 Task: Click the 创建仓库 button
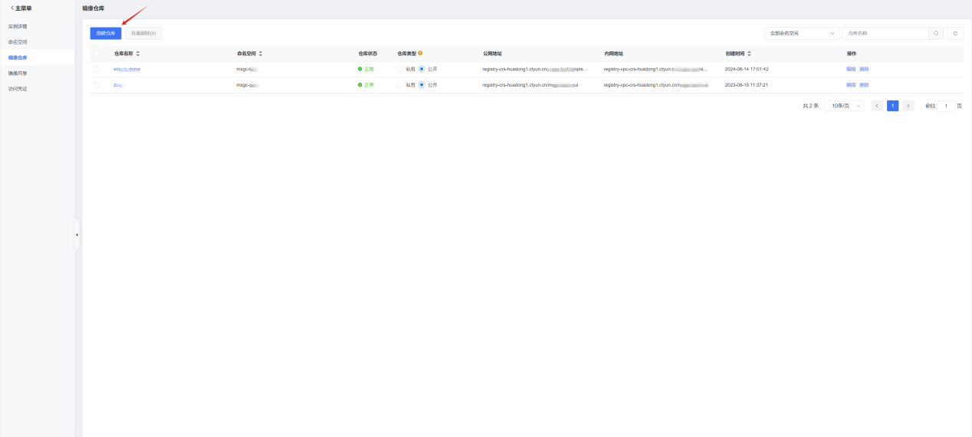tap(106, 33)
